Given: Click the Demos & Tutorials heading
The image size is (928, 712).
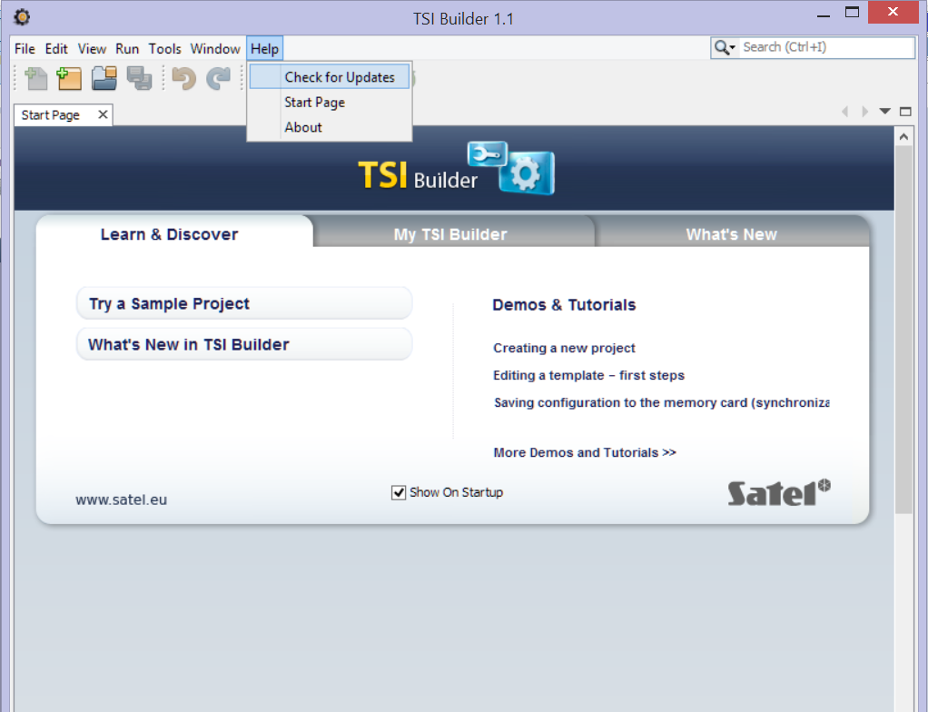Looking at the screenshot, I should [x=564, y=305].
